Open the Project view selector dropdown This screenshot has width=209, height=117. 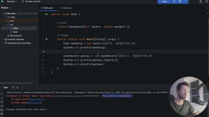6,8
